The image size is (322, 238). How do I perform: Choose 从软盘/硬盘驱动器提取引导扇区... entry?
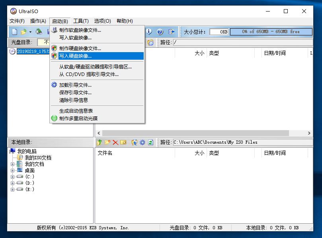click(x=98, y=67)
